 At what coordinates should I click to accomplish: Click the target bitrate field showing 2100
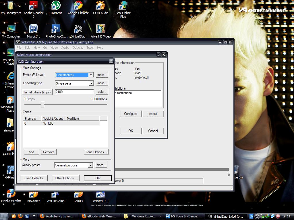click(x=74, y=92)
